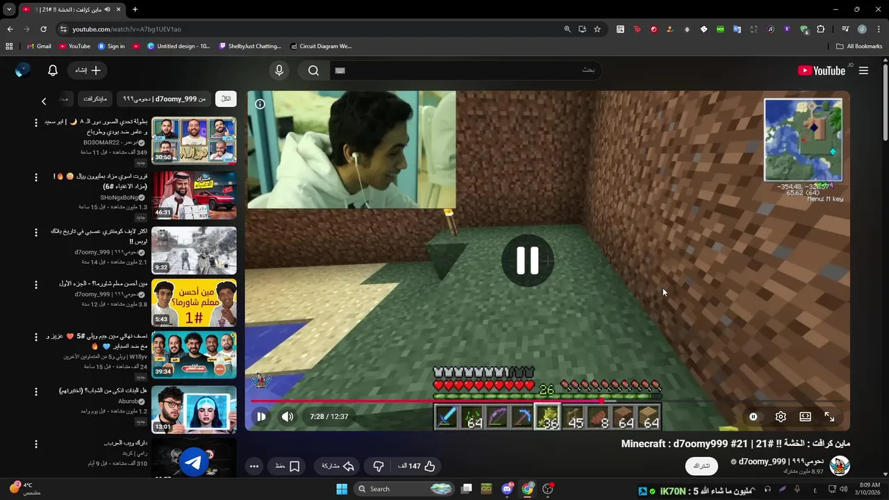889x500 pixels.
Task: Open options menu for W1llyv video
Action: point(36,337)
